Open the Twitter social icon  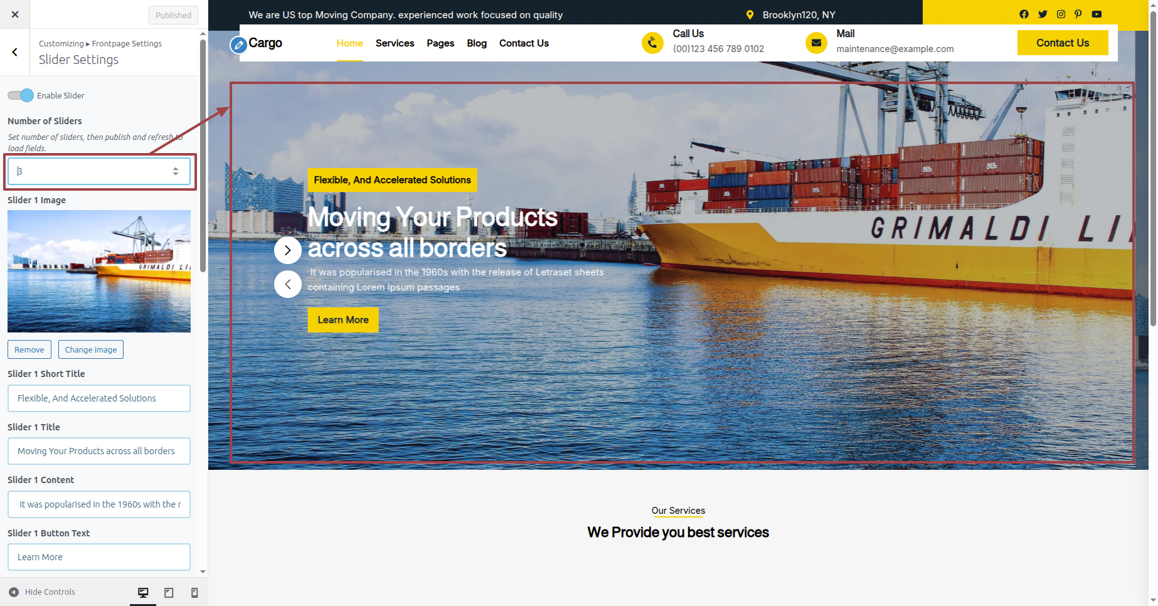tap(1043, 14)
